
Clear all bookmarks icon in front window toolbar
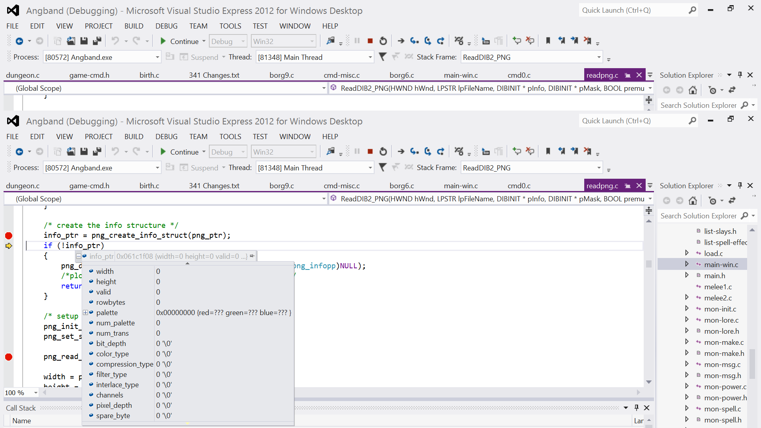(588, 151)
